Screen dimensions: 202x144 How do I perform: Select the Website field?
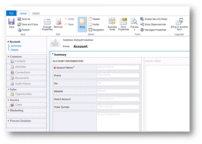pos(96,91)
